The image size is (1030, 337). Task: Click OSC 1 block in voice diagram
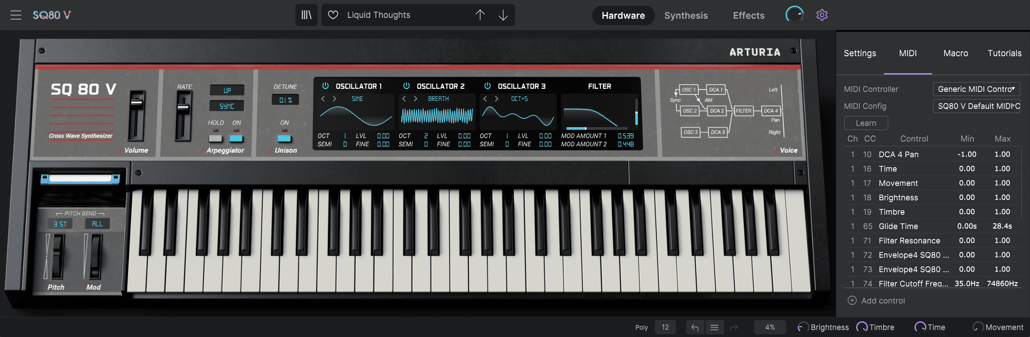tap(689, 90)
